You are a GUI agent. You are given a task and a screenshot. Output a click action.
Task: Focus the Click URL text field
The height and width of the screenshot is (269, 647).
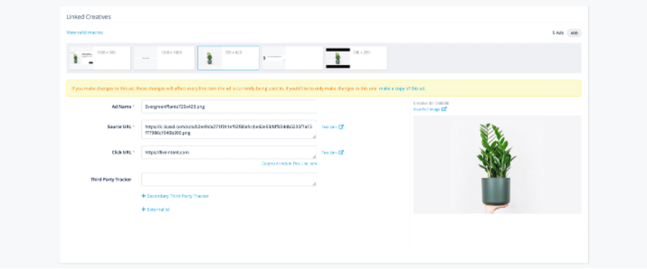[229, 152]
